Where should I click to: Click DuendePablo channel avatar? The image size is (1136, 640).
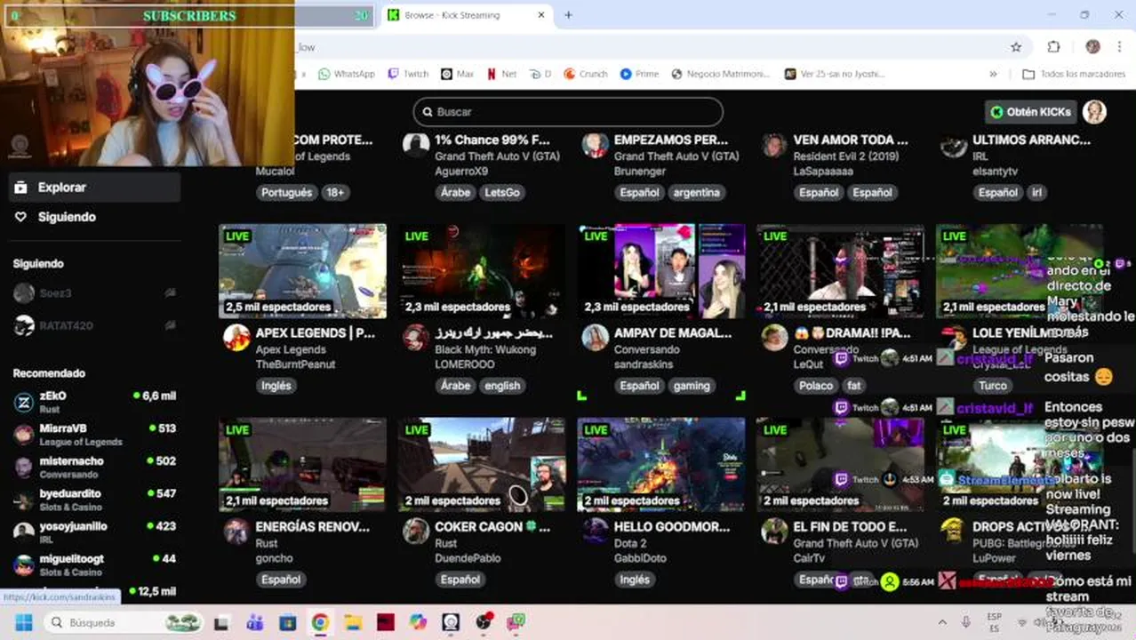tap(416, 532)
